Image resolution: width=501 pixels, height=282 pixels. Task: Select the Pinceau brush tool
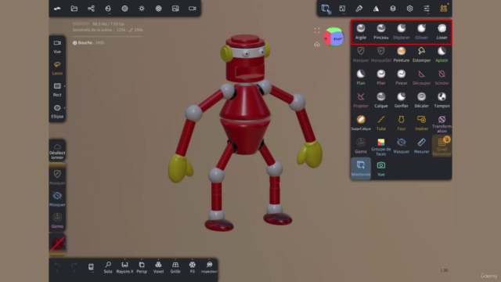tap(381, 31)
